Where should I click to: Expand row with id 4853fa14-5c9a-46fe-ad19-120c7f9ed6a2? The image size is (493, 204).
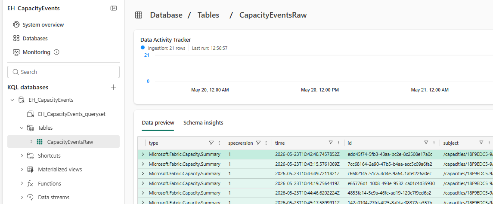pyautogui.click(x=143, y=193)
